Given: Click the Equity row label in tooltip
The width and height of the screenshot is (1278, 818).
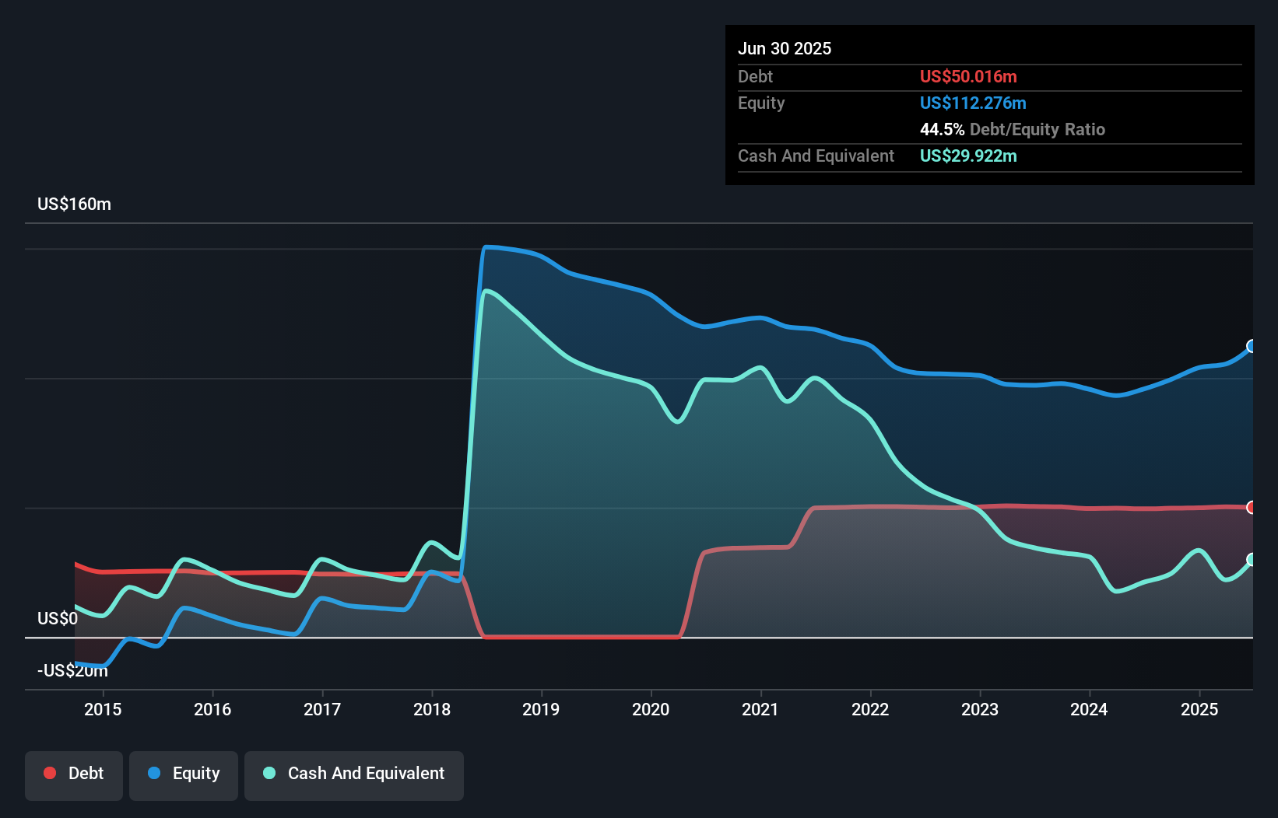Looking at the screenshot, I should [x=761, y=103].
